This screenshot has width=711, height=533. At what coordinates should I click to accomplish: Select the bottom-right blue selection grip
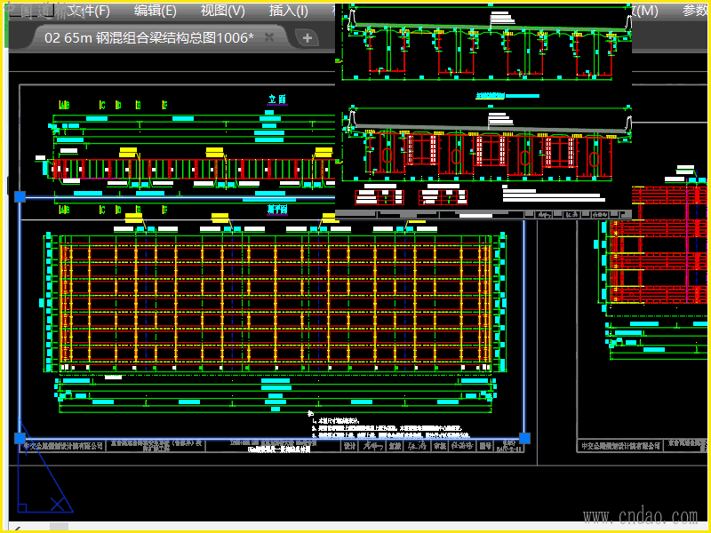click(x=524, y=438)
